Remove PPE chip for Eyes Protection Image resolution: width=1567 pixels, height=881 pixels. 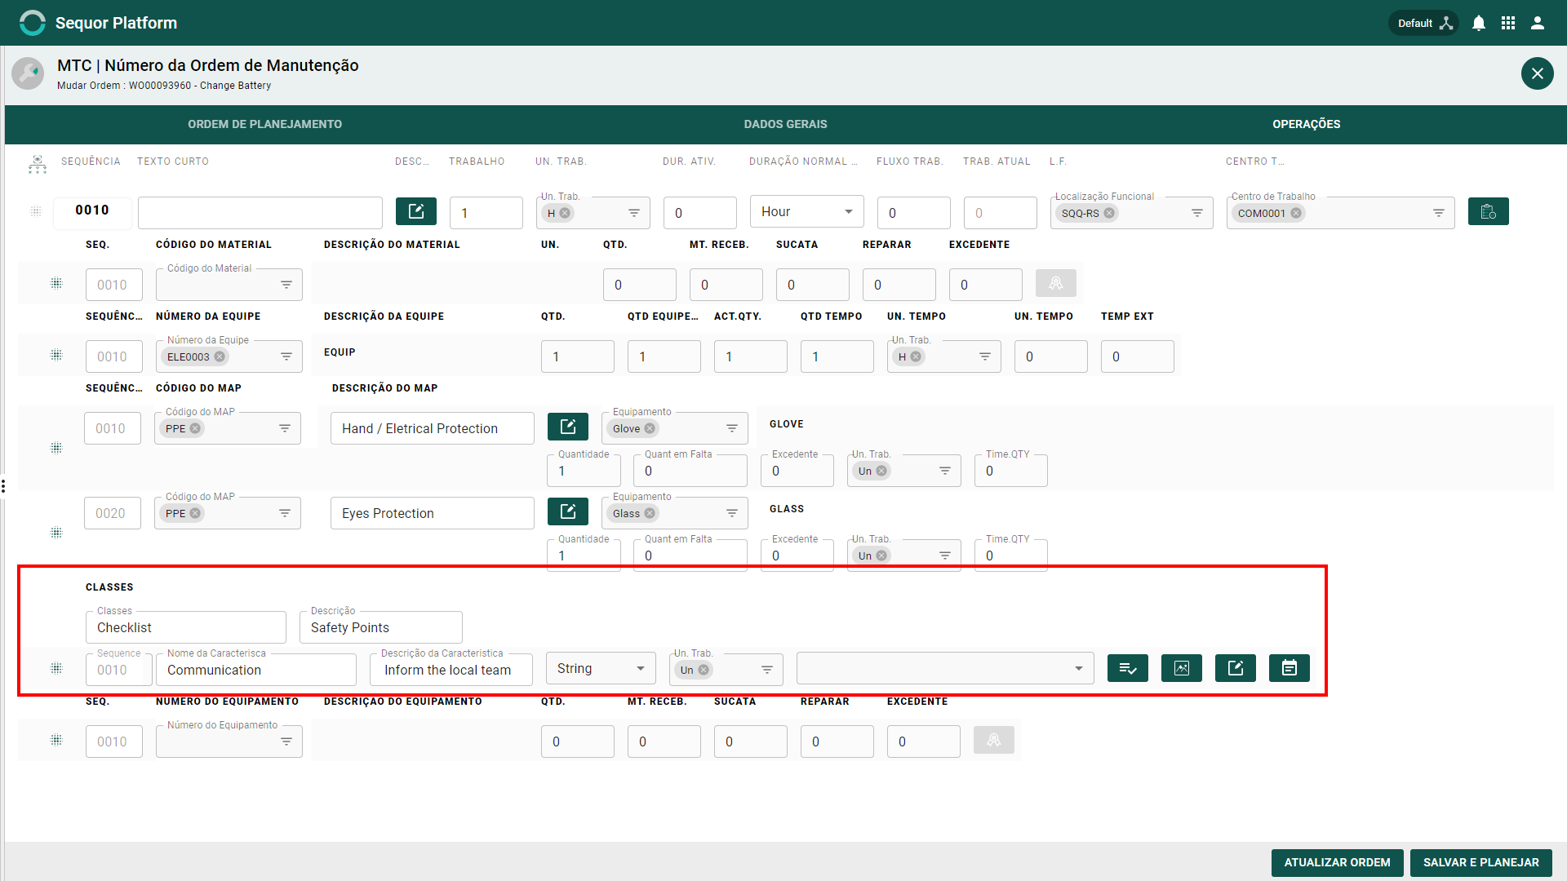[195, 513]
